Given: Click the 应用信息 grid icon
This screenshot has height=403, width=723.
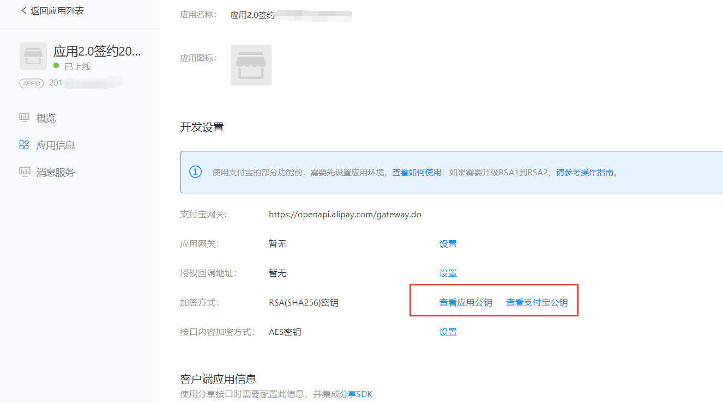Looking at the screenshot, I should 24,145.
